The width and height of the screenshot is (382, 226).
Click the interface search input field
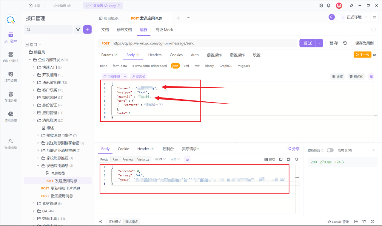[x=48, y=30]
